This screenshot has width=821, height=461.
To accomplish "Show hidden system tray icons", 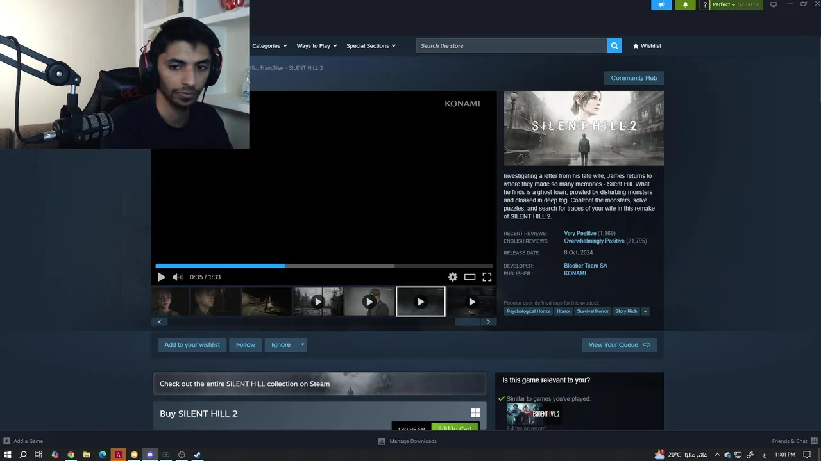I will [717, 455].
